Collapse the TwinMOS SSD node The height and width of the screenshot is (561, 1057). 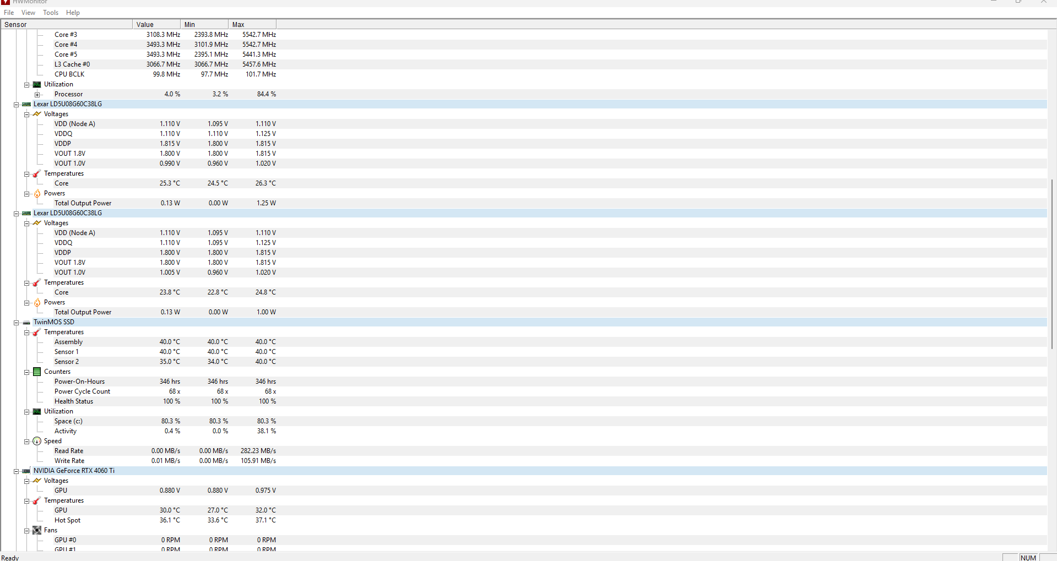(16, 323)
